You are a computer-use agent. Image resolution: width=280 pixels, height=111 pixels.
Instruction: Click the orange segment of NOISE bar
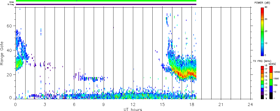(x=271, y=76)
